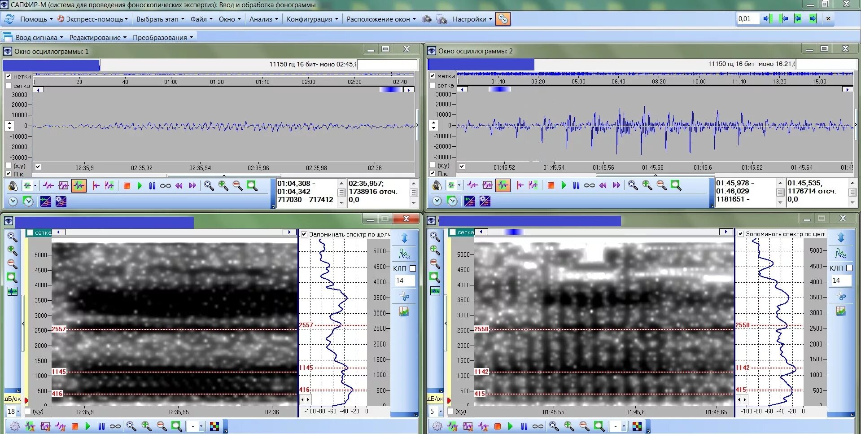861x434 pixels.
Task: Click the blue position marker on oscillogram 1 navigation bar
Action: 391,90
